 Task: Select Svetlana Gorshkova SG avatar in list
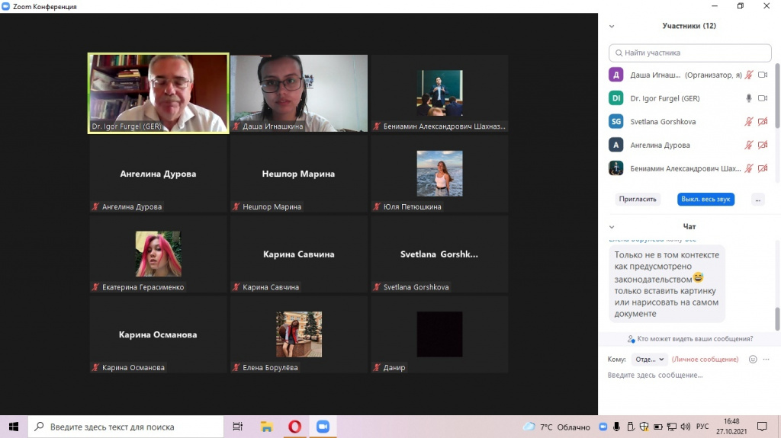click(x=616, y=122)
